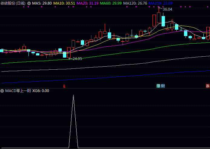Image resolution: width=210 pixels, height=149 pixels.
Task: Click the 24.05 low price annotation
Action: pyautogui.click(x=77, y=59)
